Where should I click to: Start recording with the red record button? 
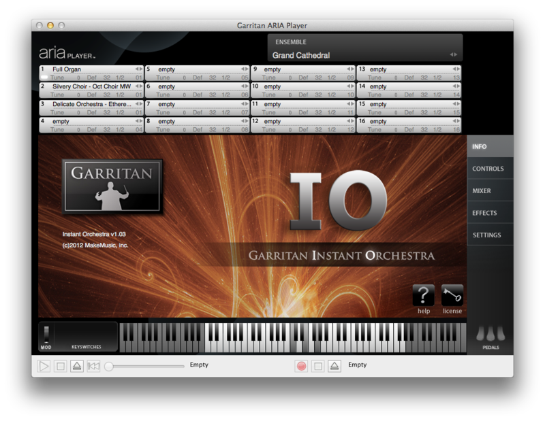301,366
